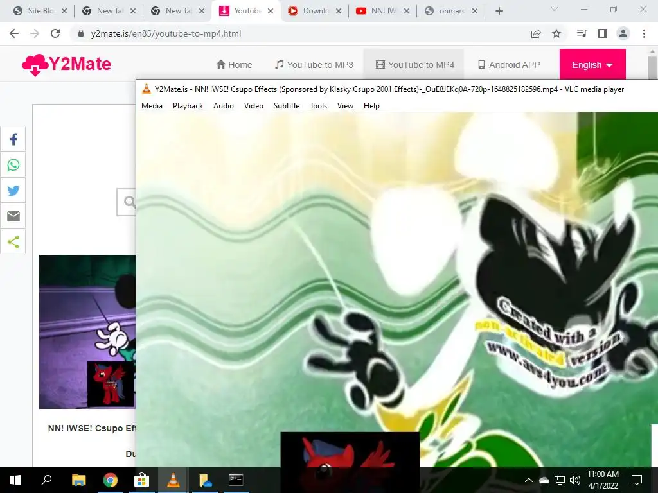
Task: Open Windows Start menu
Action: (x=15, y=480)
